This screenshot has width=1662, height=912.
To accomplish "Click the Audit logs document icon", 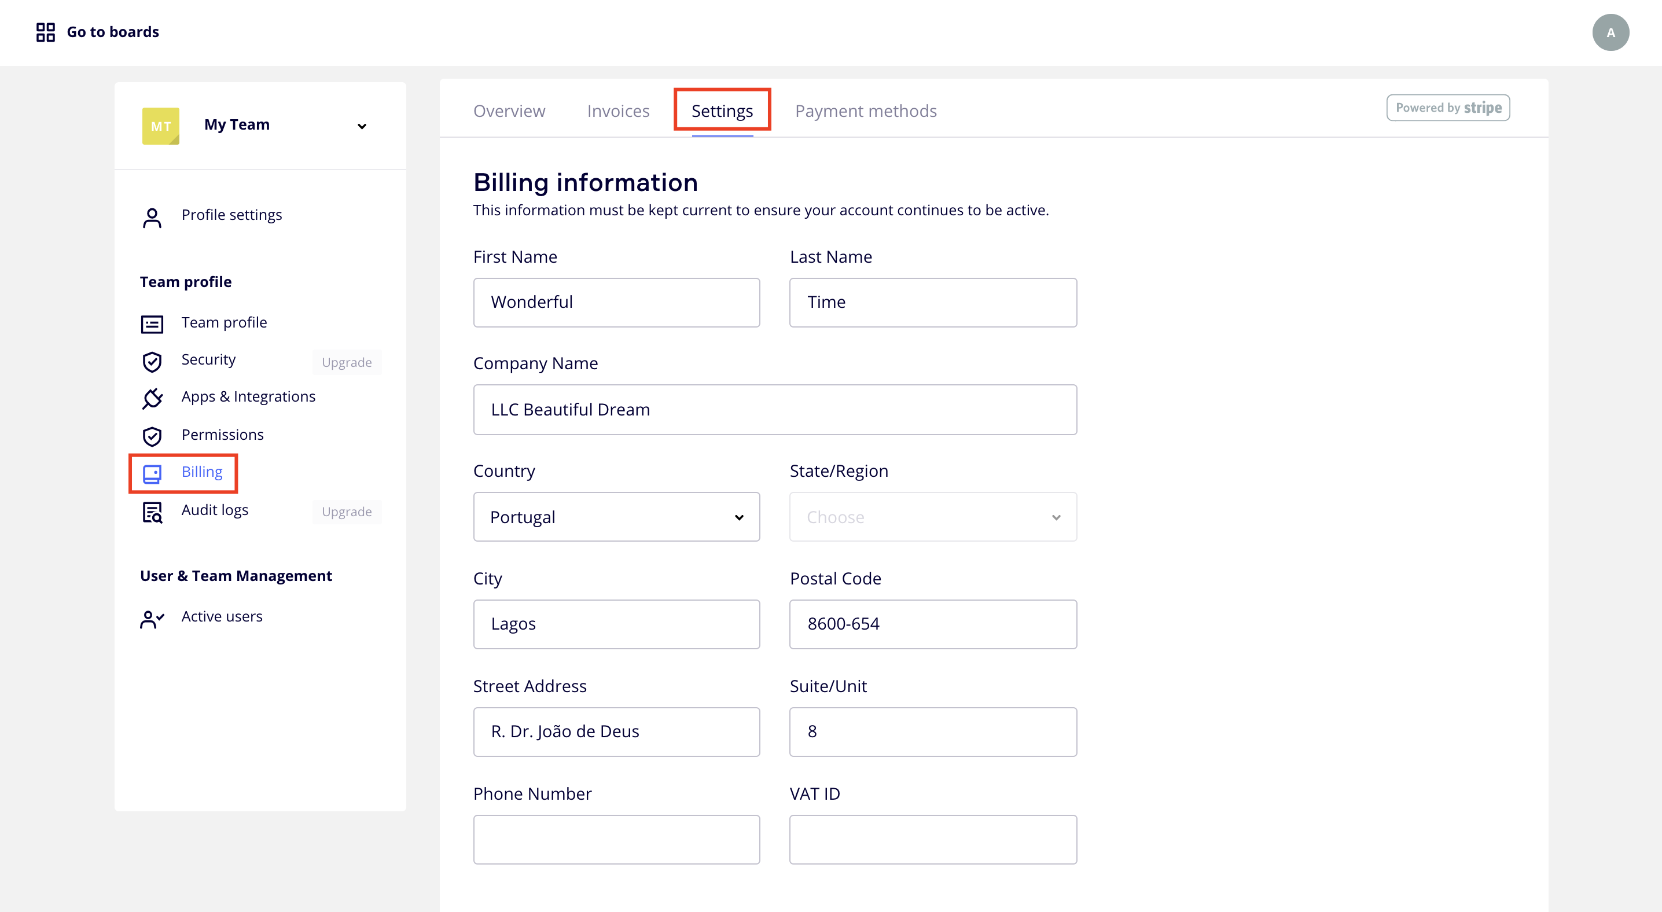I will (152, 513).
